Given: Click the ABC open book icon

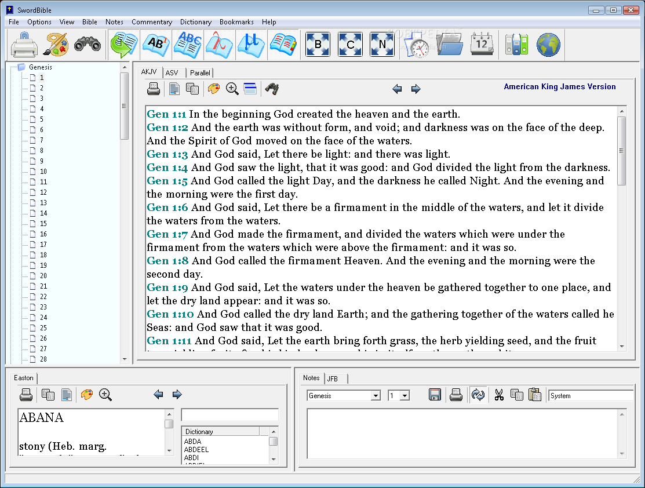Looking at the screenshot, I should pos(188,45).
